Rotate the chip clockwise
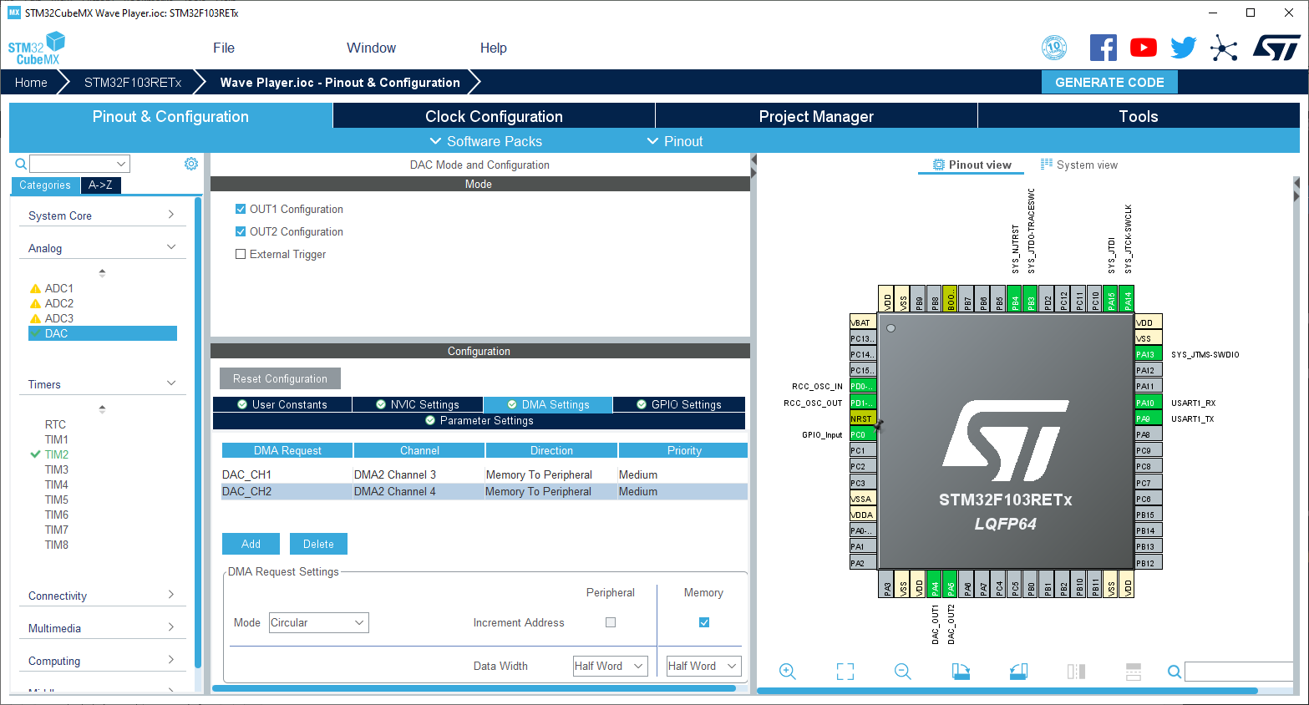Image resolution: width=1309 pixels, height=705 pixels. click(x=961, y=672)
